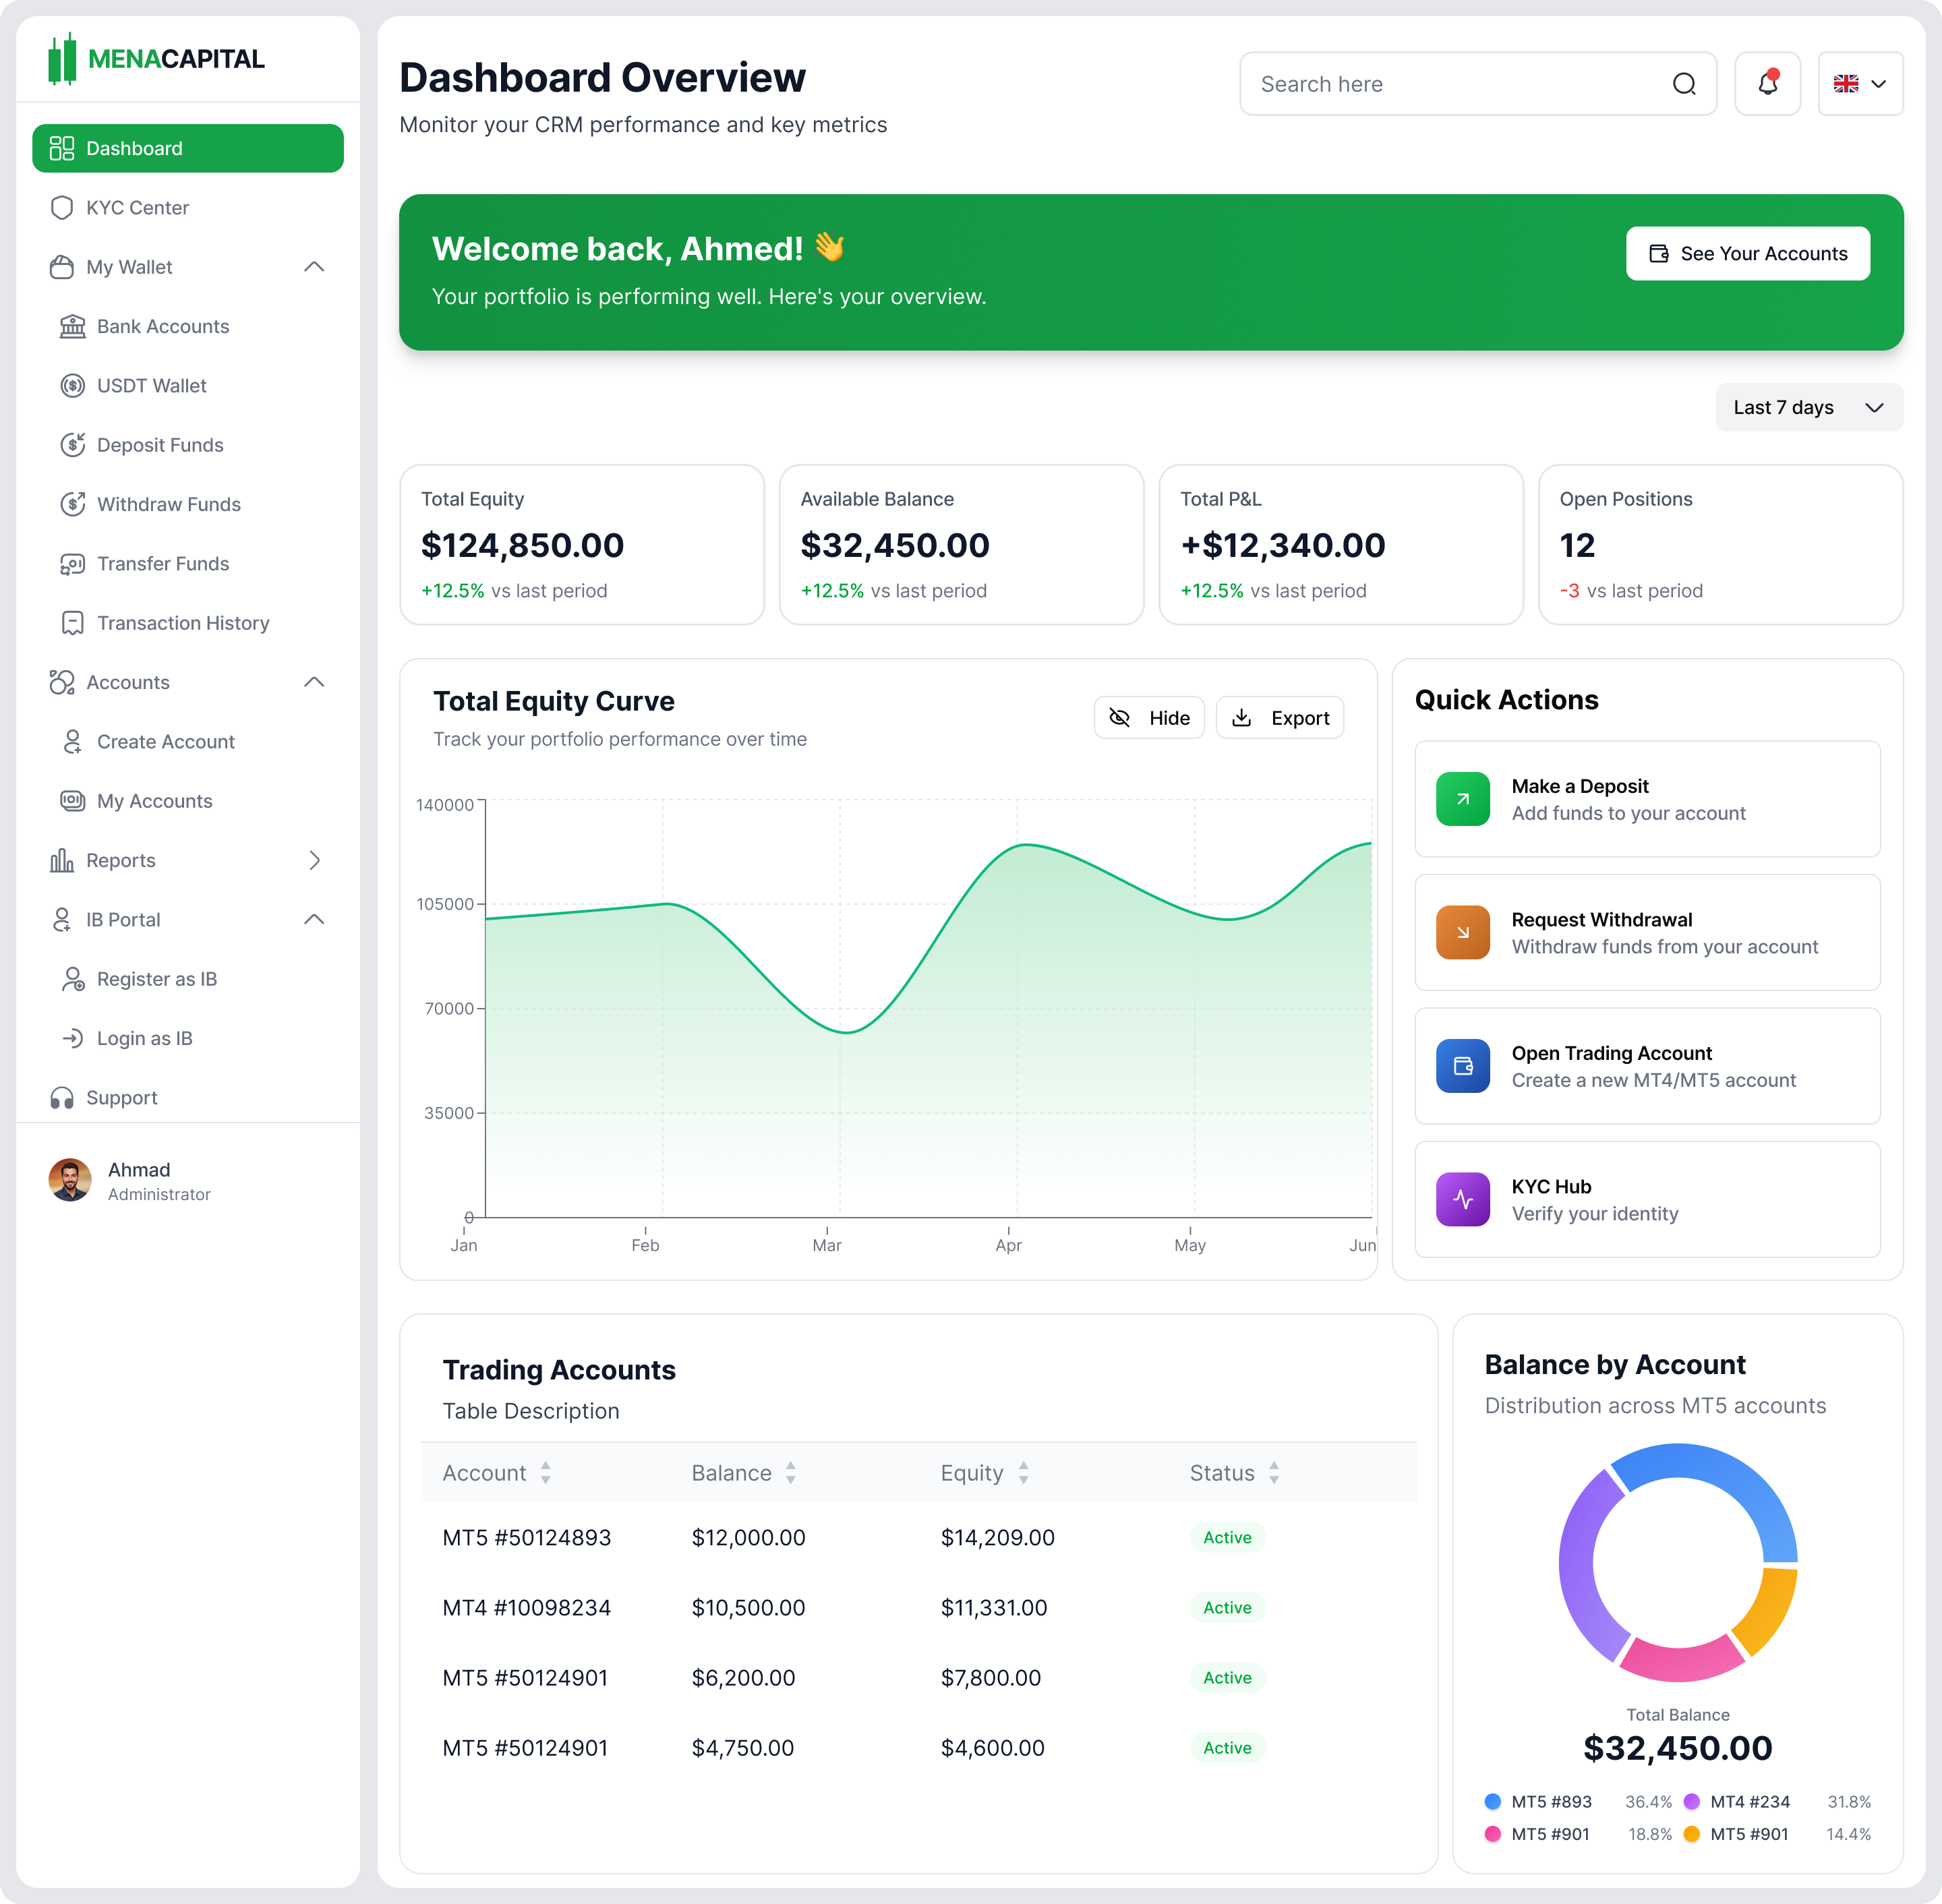The height and width of the screenshot is (1904, 1942).
Task: Click the My Accounts icon
Action: tap(73, 801)
